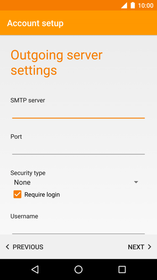Return to the PREVIOUS setup step
157x280 pixels.
(x=25, y=247)
